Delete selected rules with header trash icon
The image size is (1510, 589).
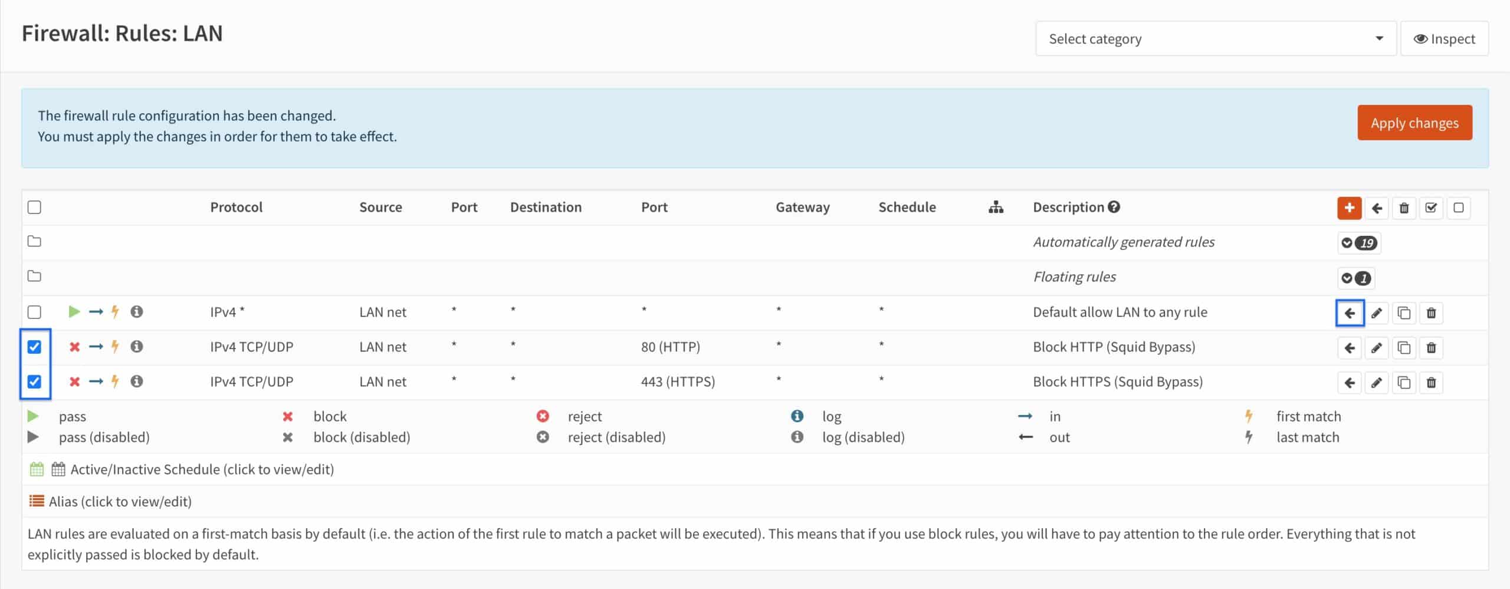(1404, 208)
